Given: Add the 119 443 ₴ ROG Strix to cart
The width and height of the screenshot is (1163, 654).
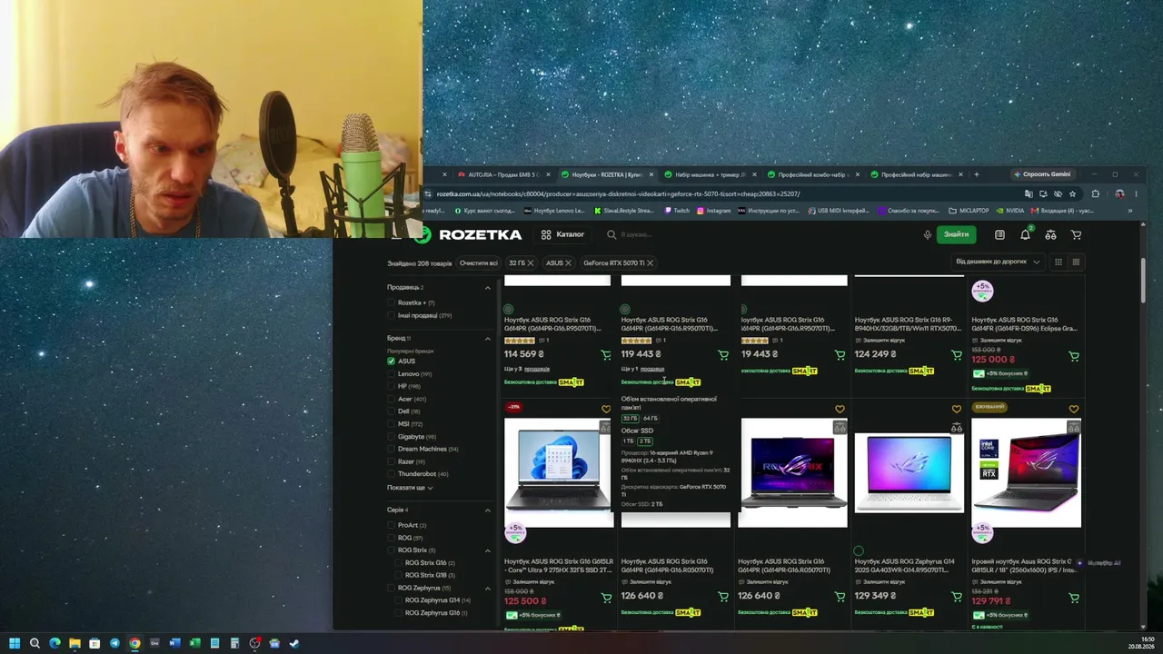Looking at the screenshot, I should coord(723,355).
